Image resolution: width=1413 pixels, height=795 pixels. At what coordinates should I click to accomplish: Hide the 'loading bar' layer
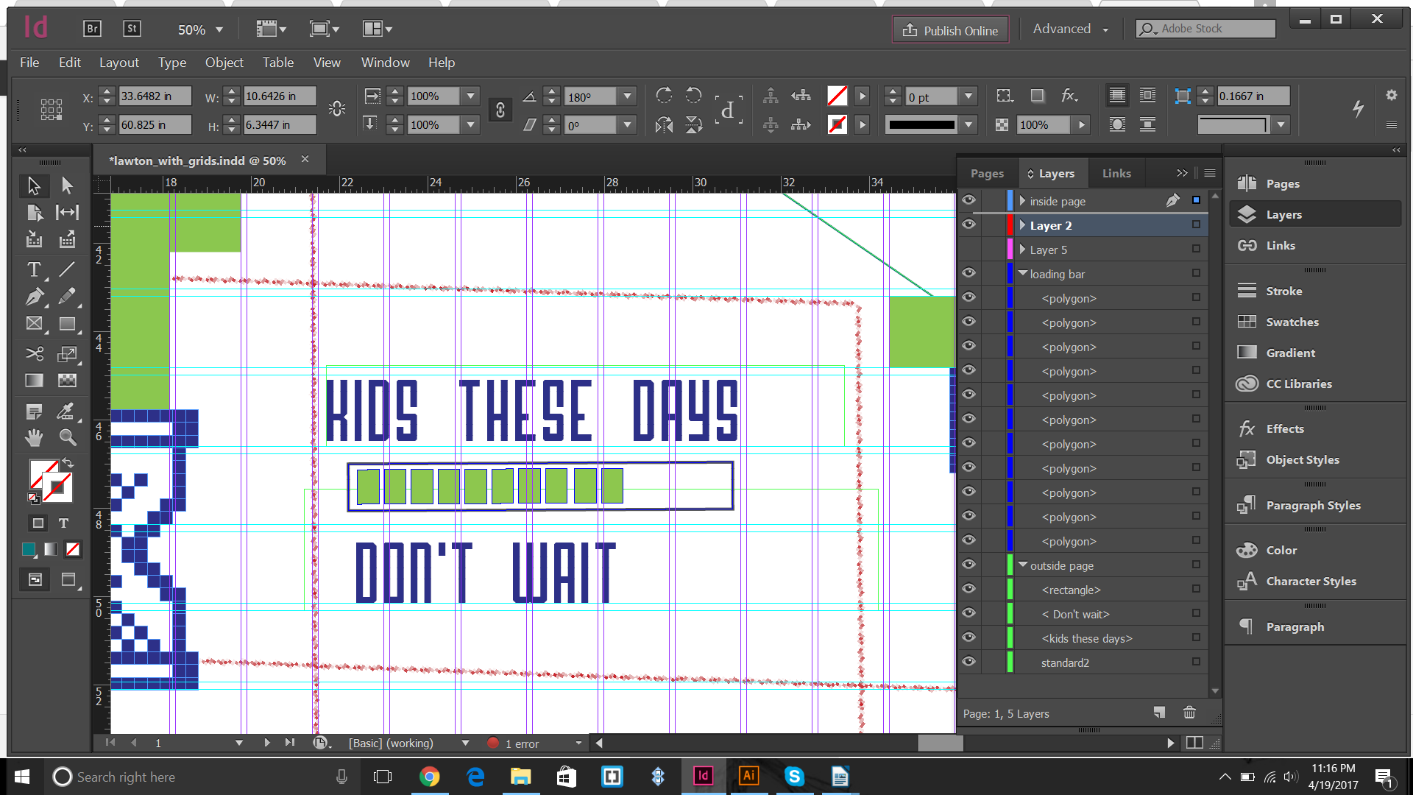[968, 273]
